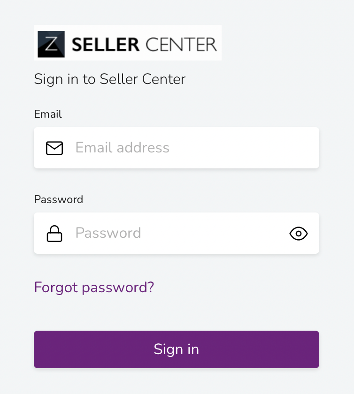
Task: Show password using the eye icon
Action: [x=298, y=234]
